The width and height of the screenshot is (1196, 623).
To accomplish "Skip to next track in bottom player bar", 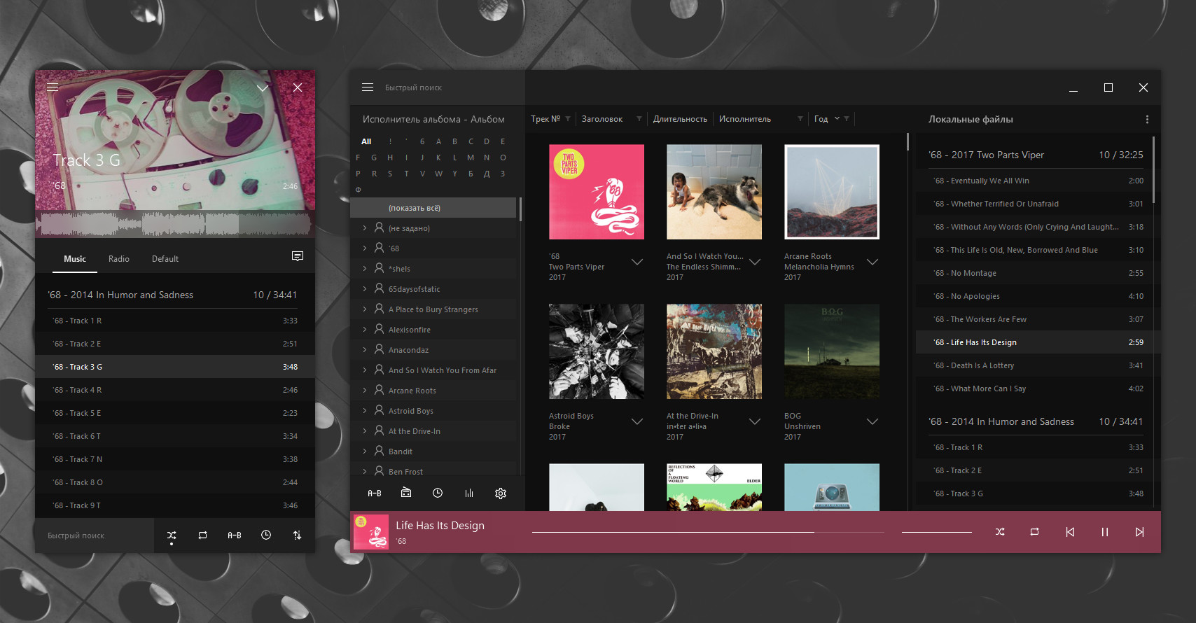I will coord(1139,532).
